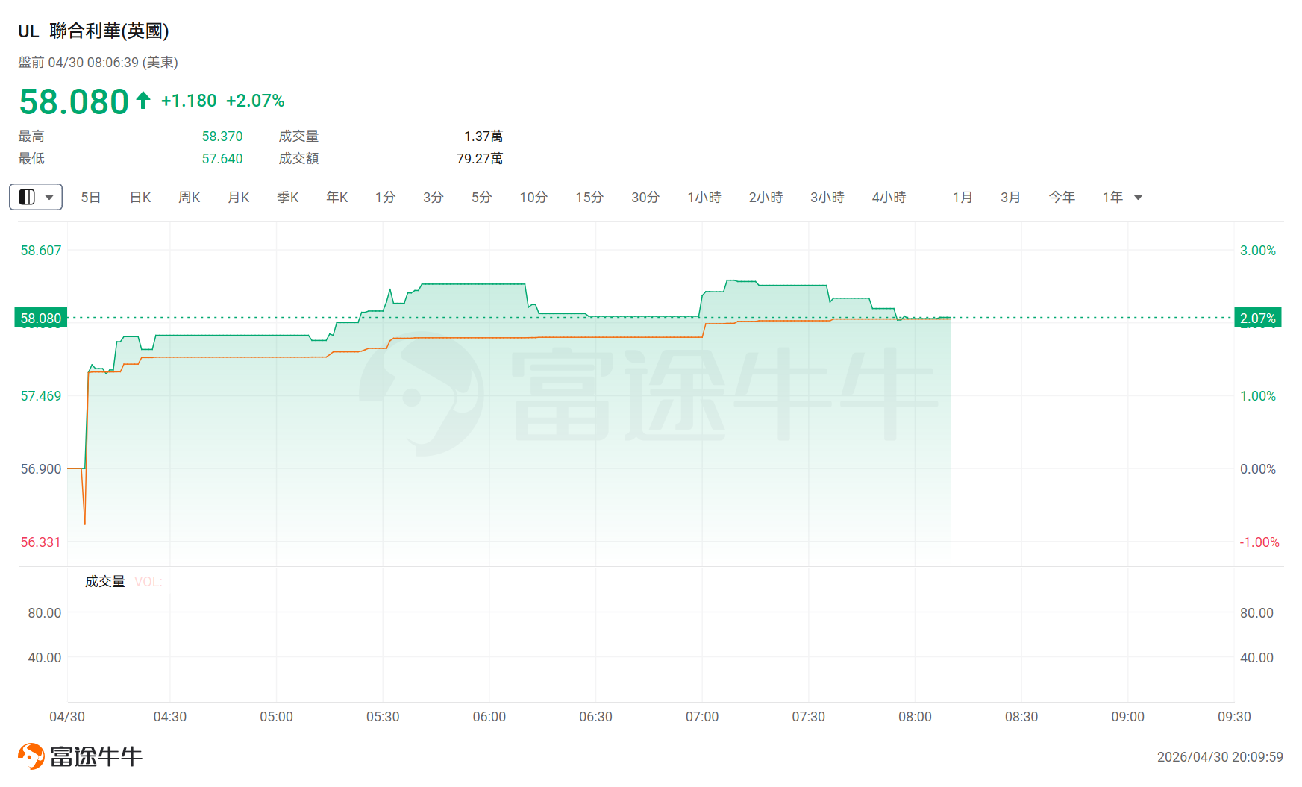Click the 08:00 time axis marker
The height and width of the screenshot is (787, 1302).
(915, 717)
